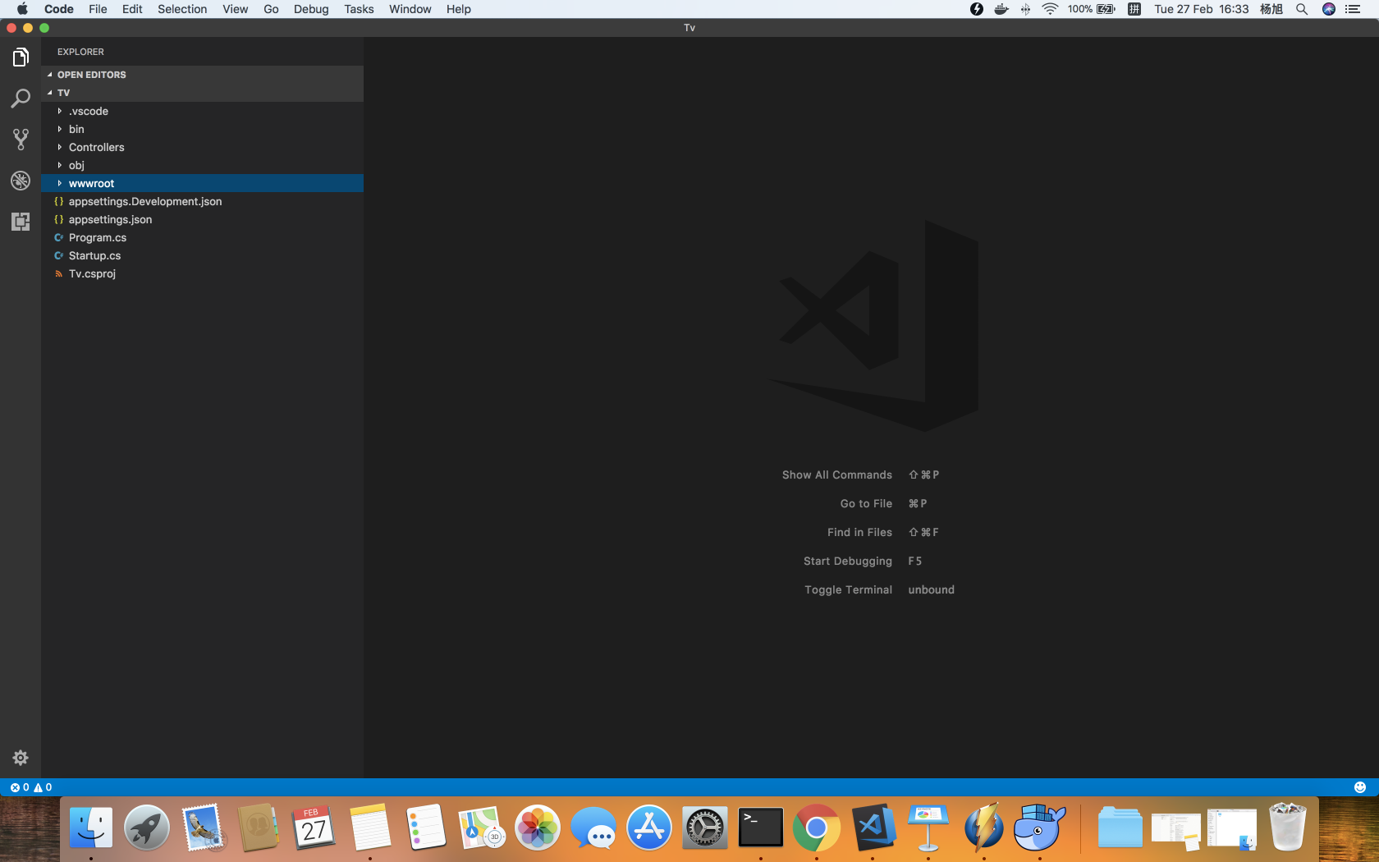Screen dimensions: 1379x862
Task: Expand the .vscode folder
Action: (202, 111)
